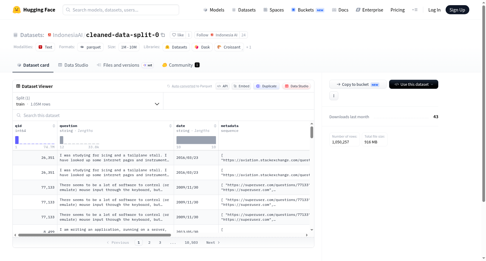The height and width of the screenshot is (261, 486).
Task: Open Buckets in the navbar
Action: [308, 10]
